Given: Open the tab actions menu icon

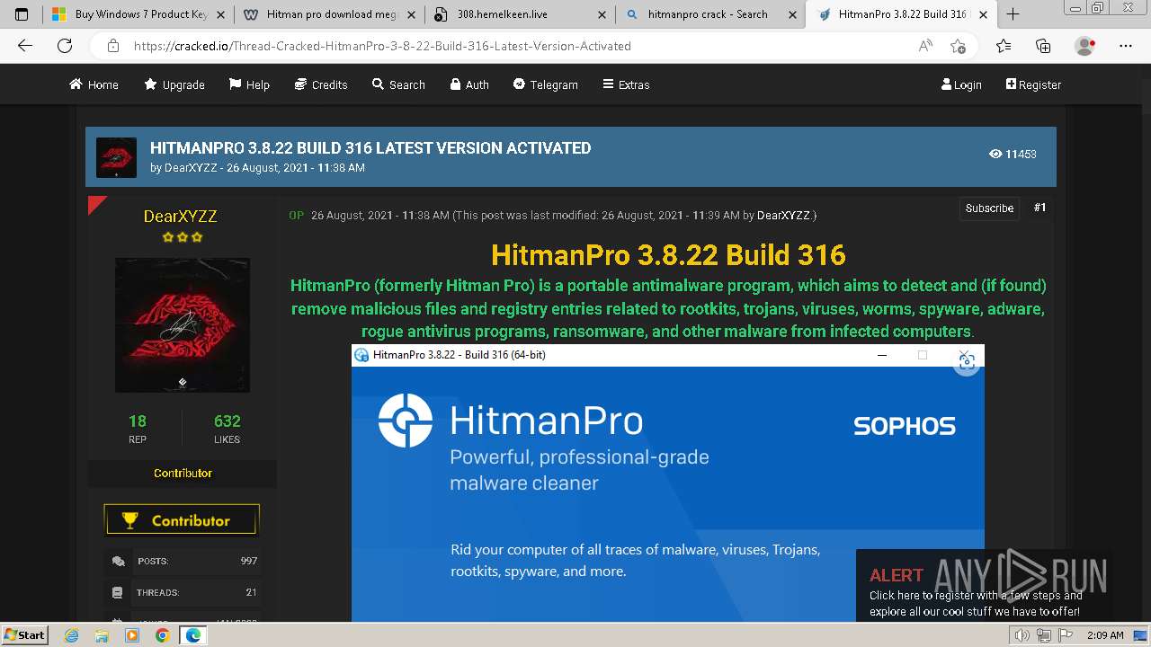Looking at the screenshot, I should click(x=22, y=14).
